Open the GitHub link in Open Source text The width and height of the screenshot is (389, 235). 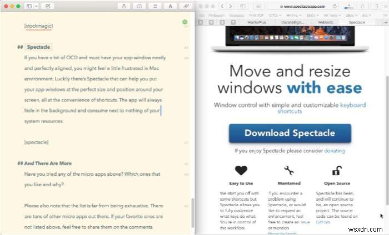323,222
